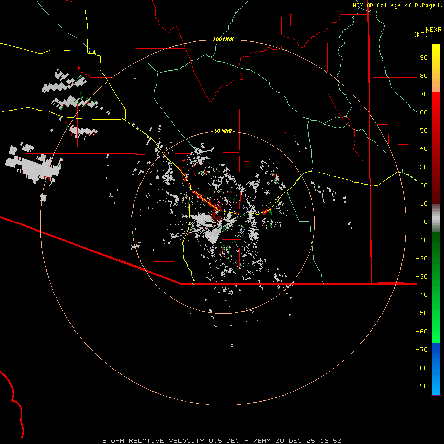Click the -30 value on velocity scale
The image size is (444, 444).
[x=422, y=277]
